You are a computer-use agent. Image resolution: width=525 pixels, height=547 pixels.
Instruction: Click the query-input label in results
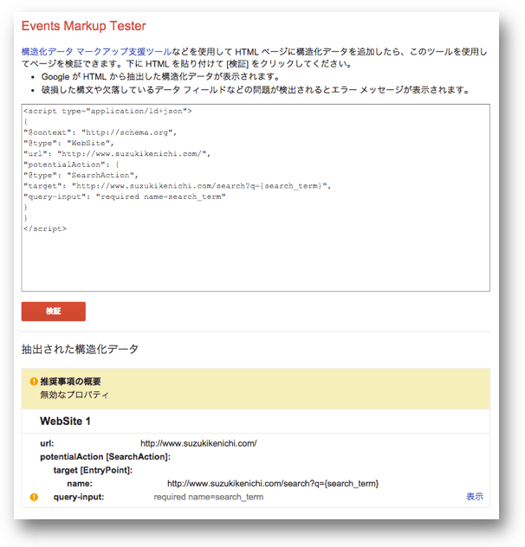click(79, 497)
